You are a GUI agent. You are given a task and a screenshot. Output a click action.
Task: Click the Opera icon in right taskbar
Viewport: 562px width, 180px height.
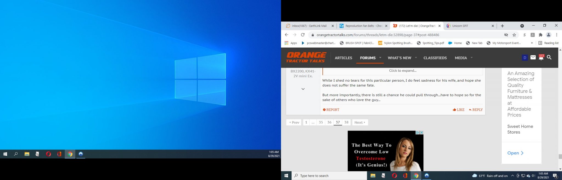coord(394,176)
